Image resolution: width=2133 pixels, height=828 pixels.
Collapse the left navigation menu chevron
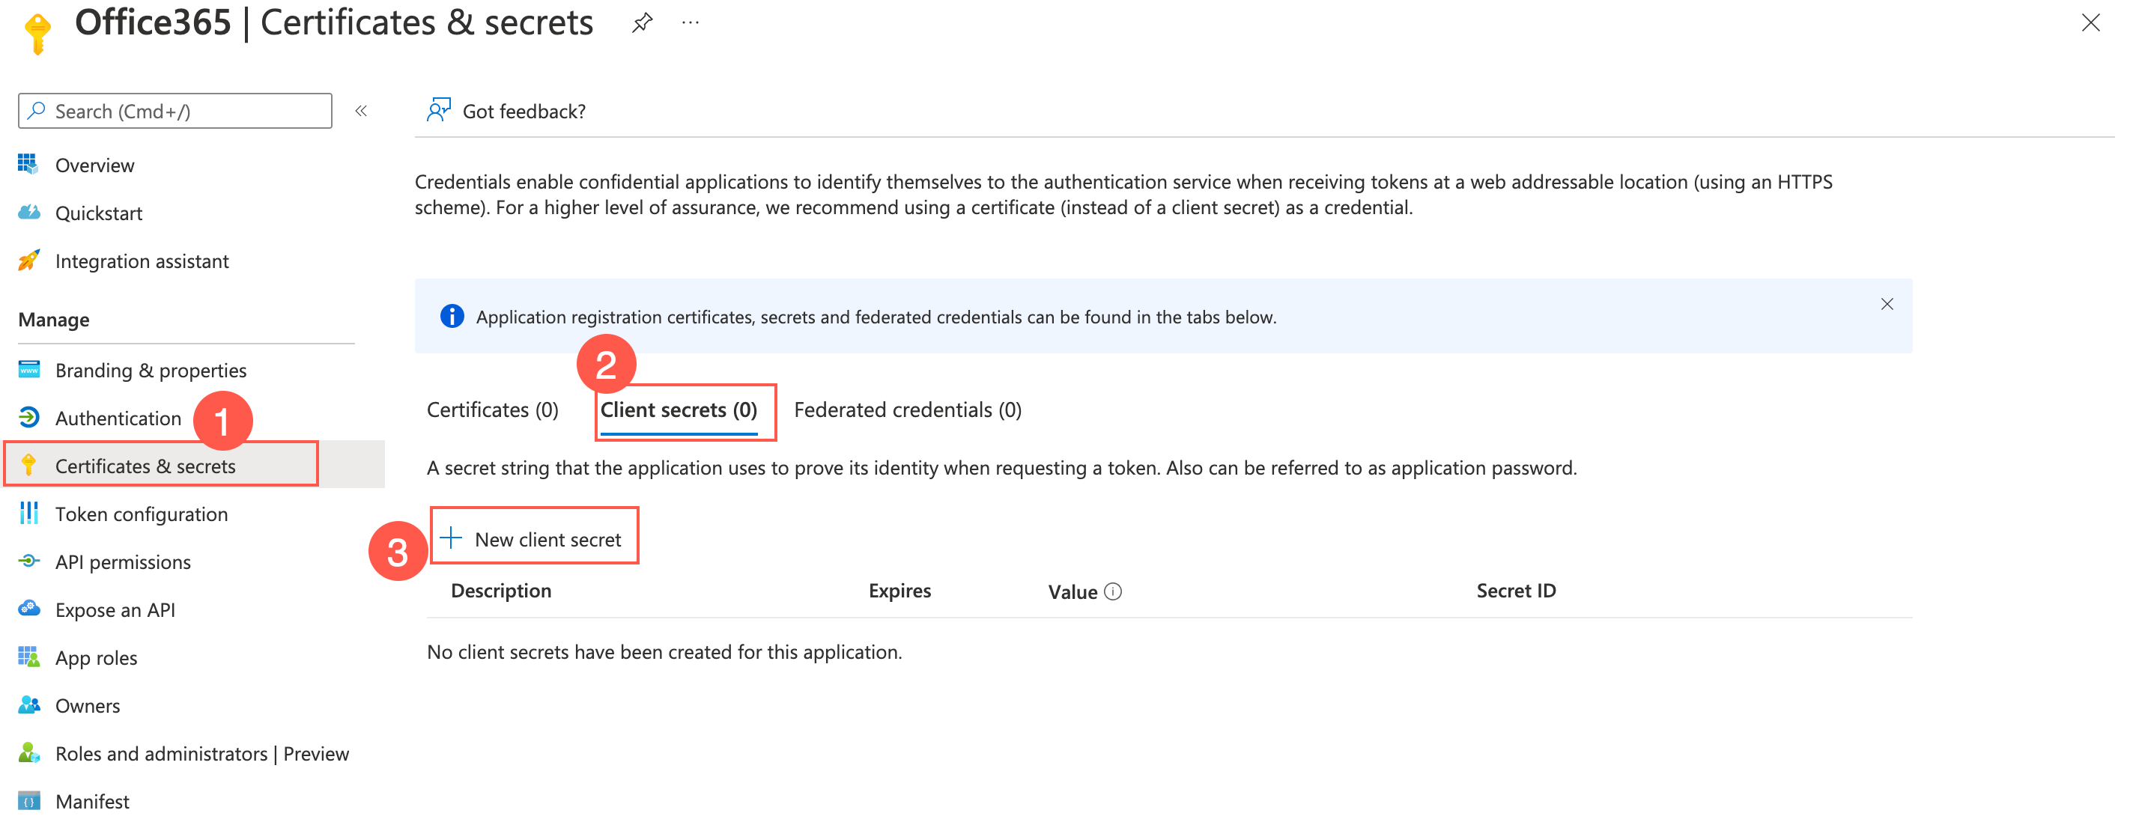pyautogui.click(x=361, y=111)
